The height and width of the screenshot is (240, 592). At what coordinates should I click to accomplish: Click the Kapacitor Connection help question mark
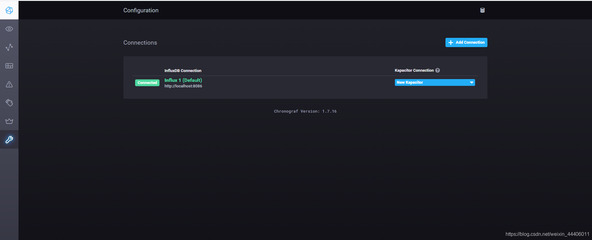pyautogui.click(x=437, y=70)
